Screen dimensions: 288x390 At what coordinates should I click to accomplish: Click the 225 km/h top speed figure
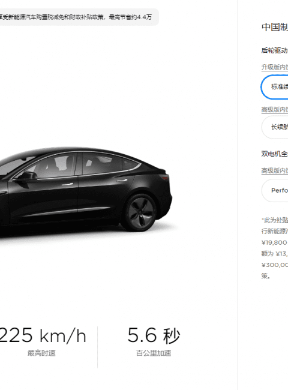43,335
